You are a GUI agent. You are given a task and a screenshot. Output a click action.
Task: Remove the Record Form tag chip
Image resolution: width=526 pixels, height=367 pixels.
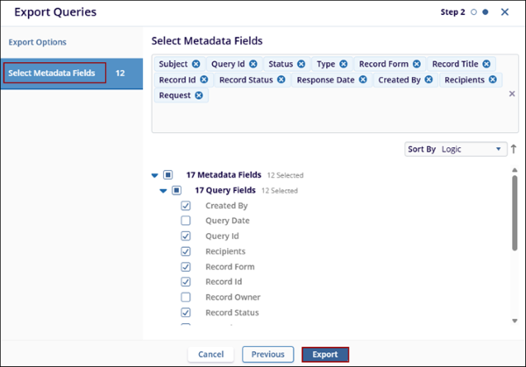click(x=416, y=64)
